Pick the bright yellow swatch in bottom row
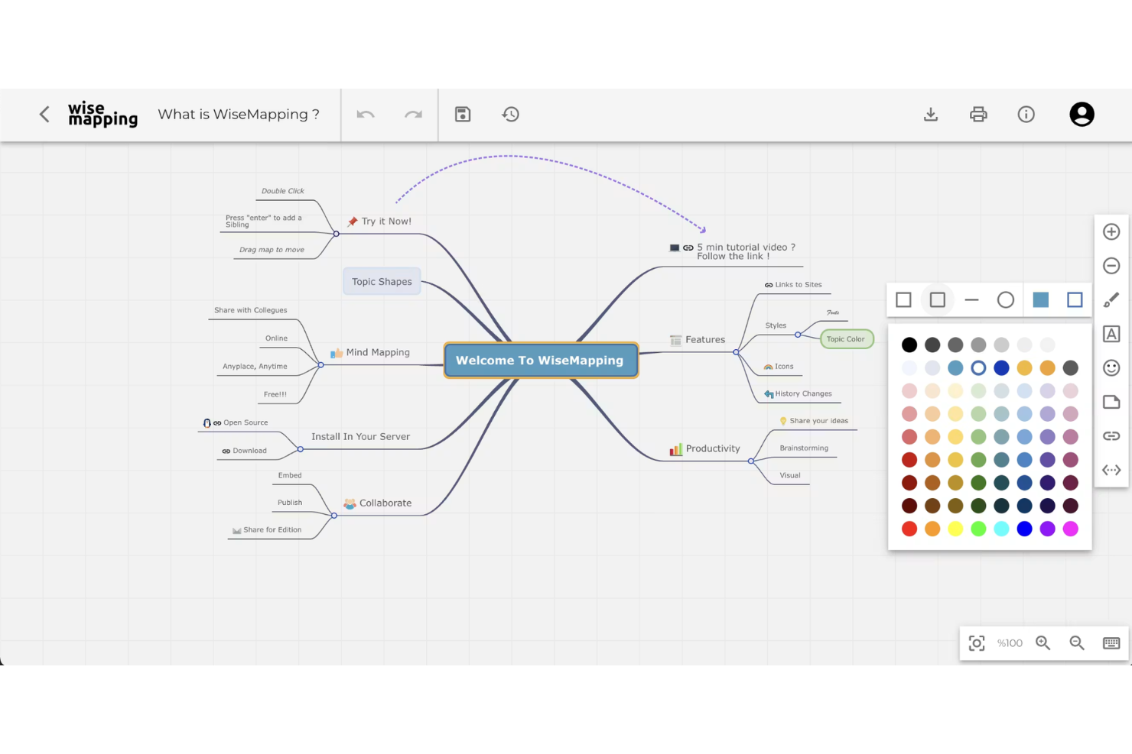Image resolution: width=1132 pixels, height=754 pixels. [x=955, y=529]
